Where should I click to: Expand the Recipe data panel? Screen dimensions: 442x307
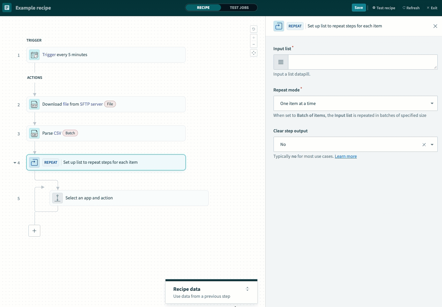tap(247, 289)
